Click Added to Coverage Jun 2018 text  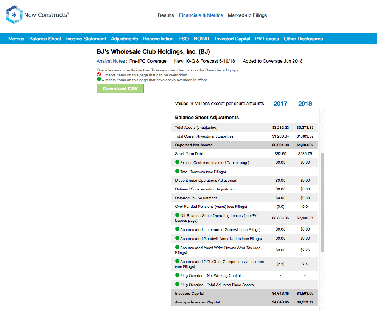click(273, 61)
